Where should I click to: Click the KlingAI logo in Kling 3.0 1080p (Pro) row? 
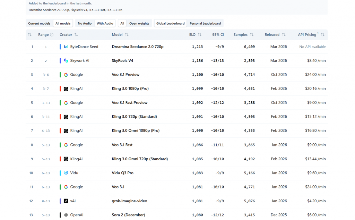coord(66,89)
